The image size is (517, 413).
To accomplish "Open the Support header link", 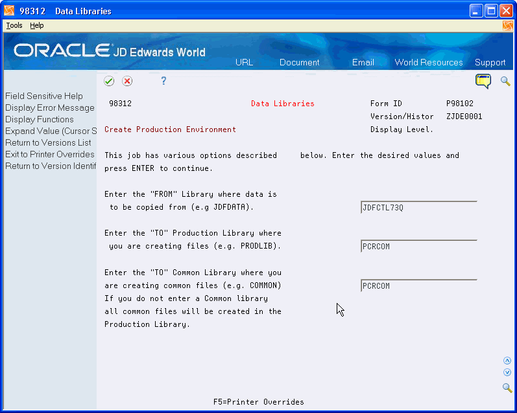I will [490, 62].
